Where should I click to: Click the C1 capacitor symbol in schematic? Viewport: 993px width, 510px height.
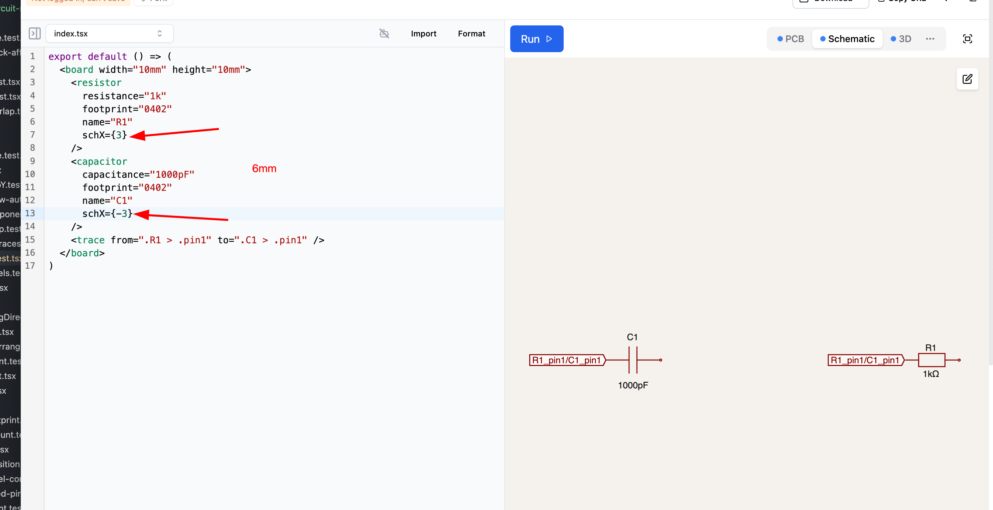[633, 360]
